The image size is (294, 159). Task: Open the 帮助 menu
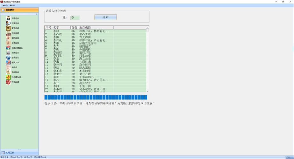12,5
